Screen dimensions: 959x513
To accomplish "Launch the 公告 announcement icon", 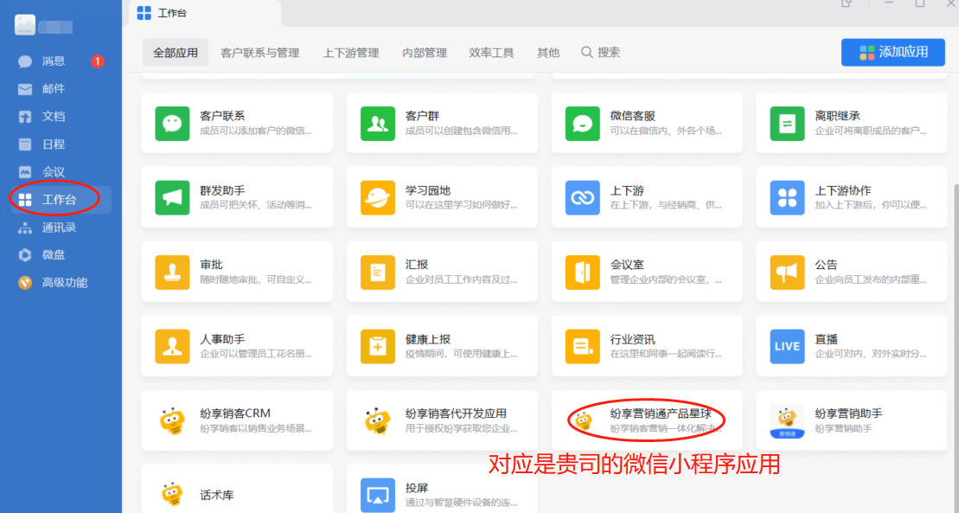I will tap(787, 273).
